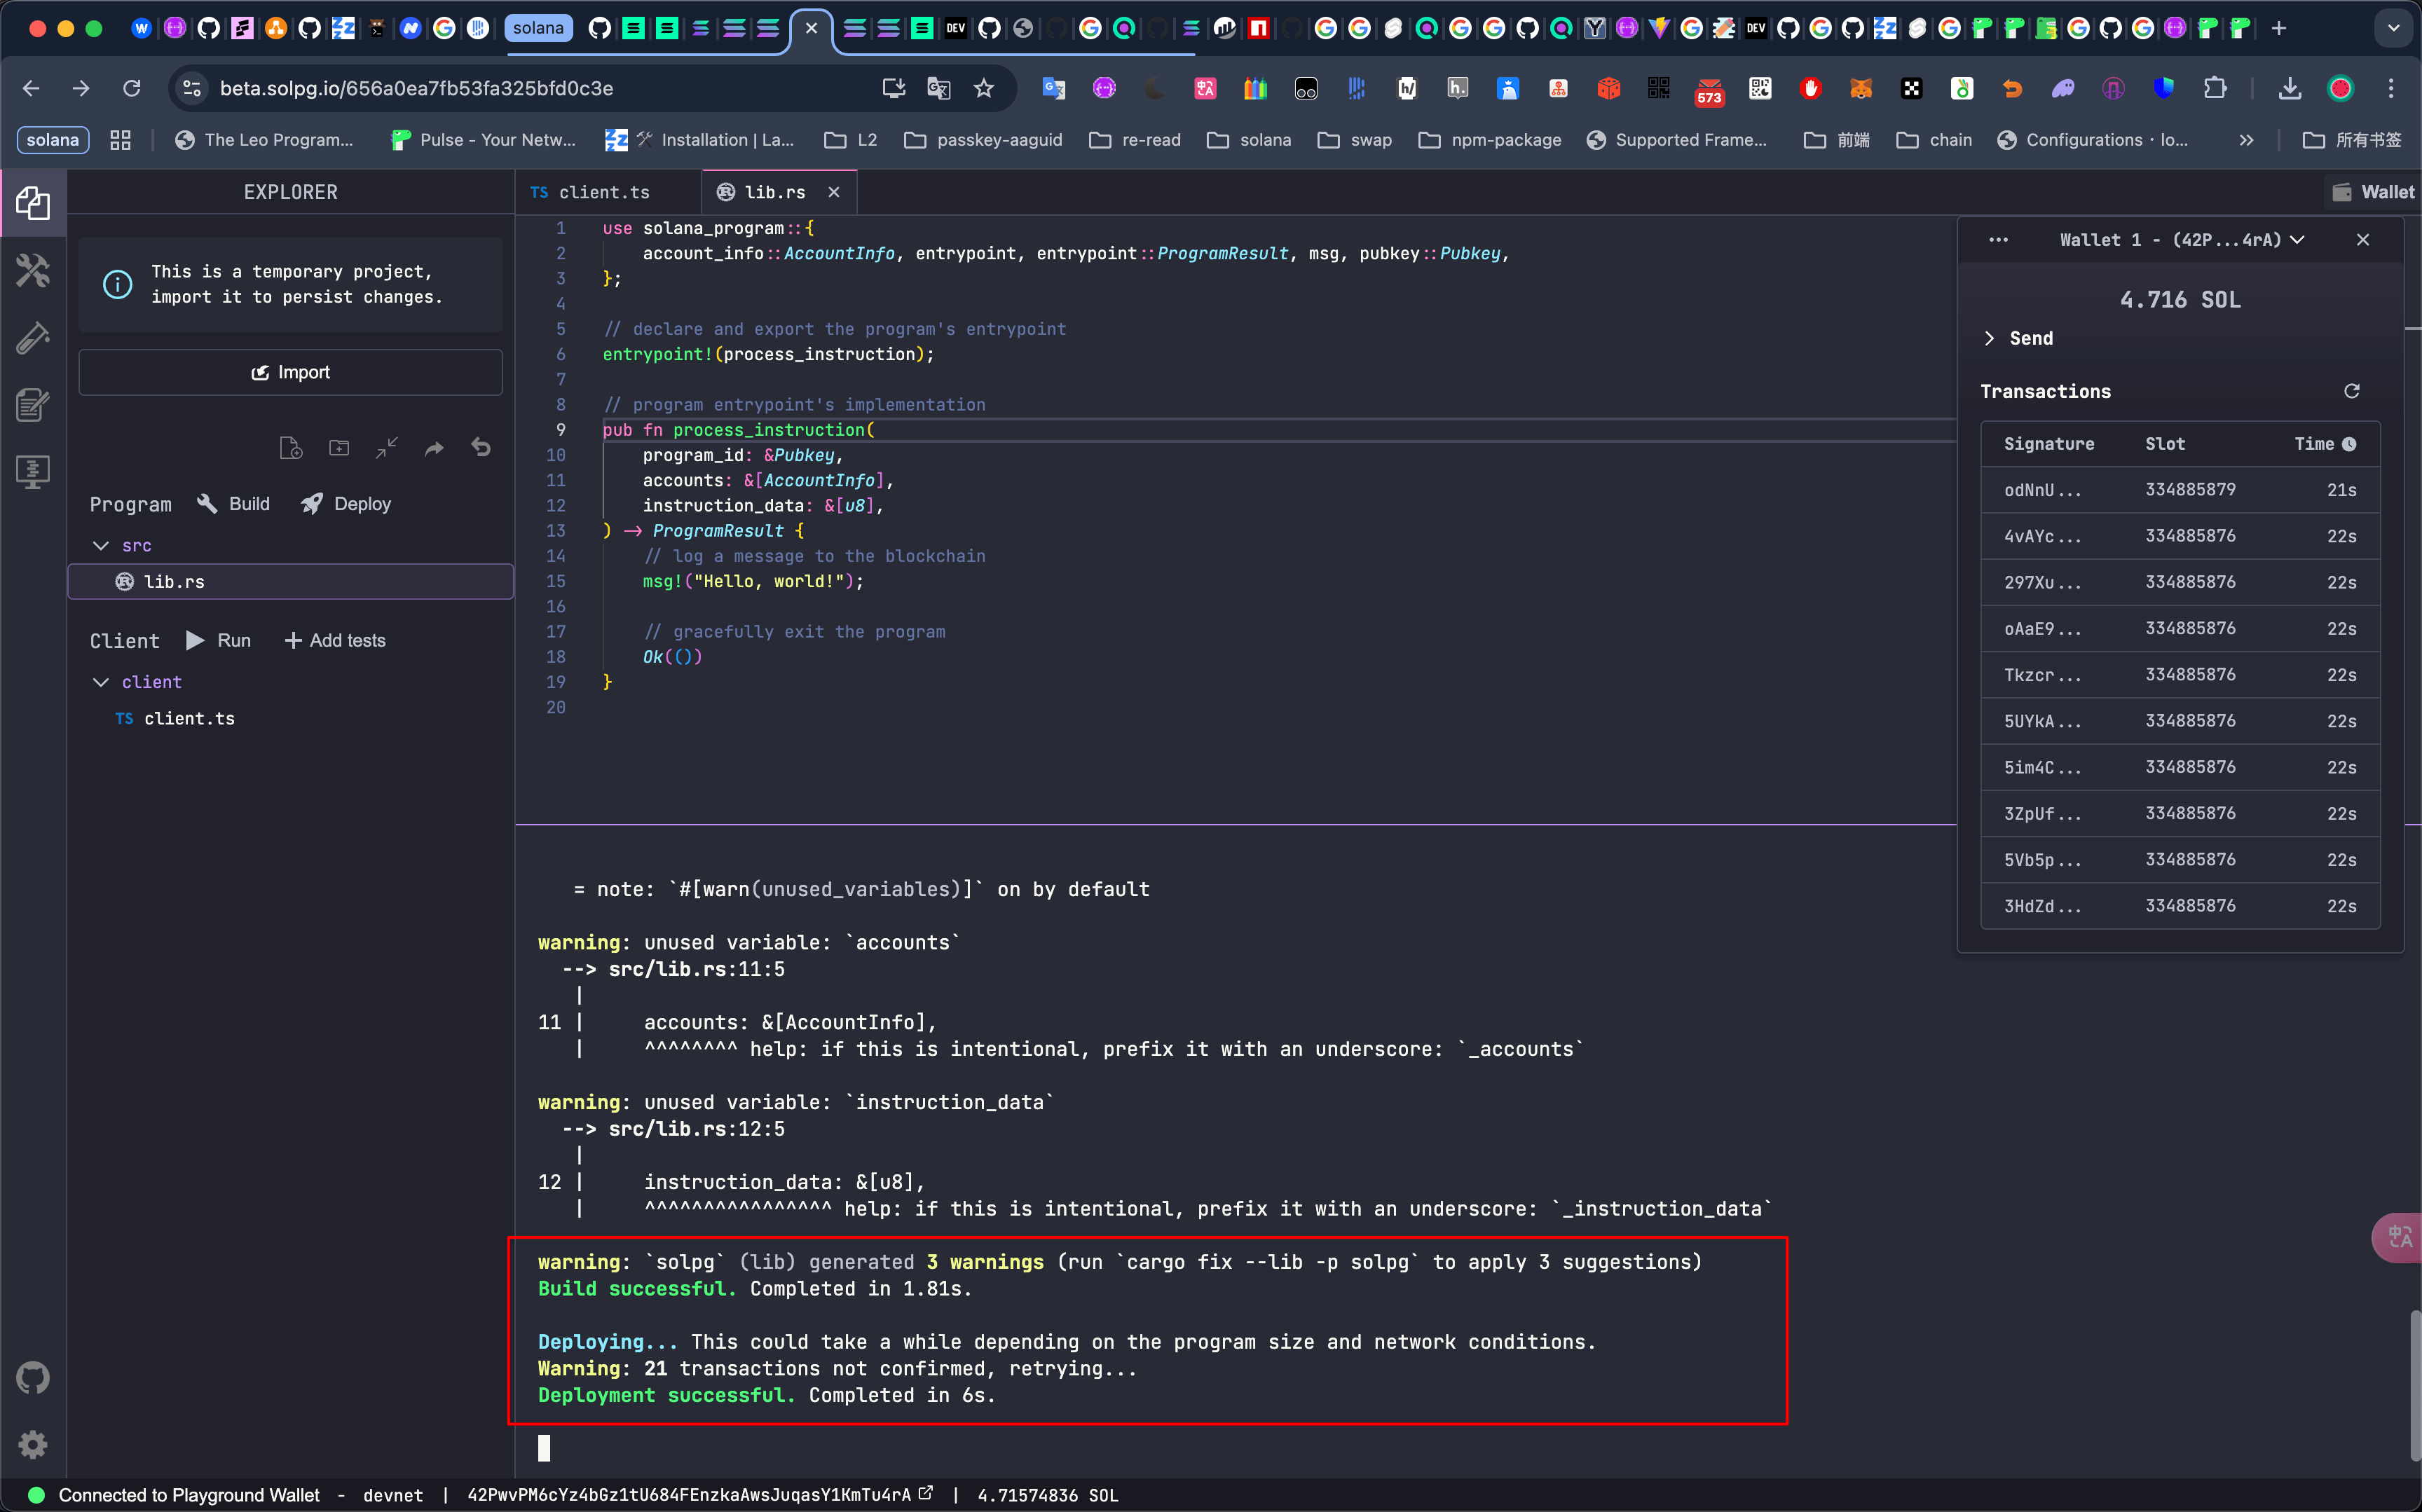Open The Leo Program bookmark
This screenshot has width=2422, height=1512.
pos(264,140)
